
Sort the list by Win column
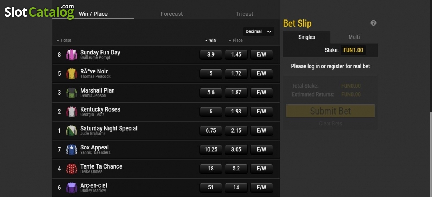210,40
